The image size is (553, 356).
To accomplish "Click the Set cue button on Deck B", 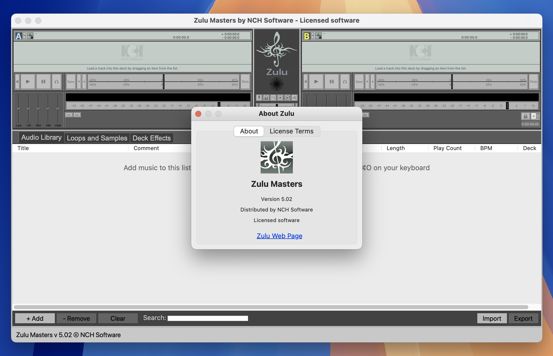I will (365, 115).
